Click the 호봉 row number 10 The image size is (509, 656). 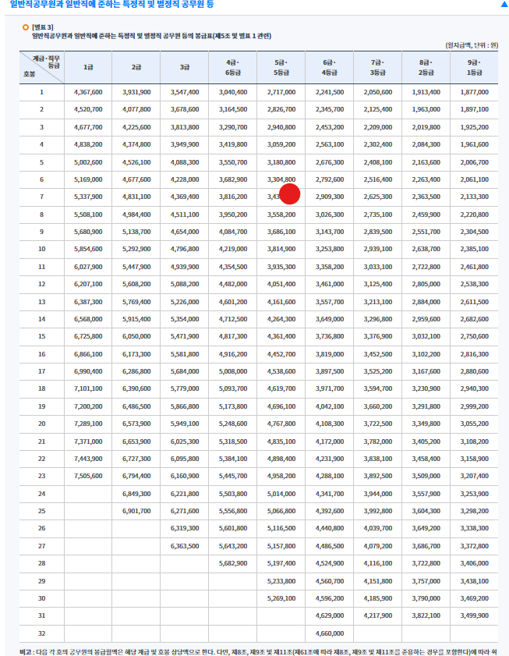point(42,249)
